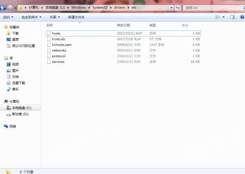Click the SAM 文件 type cell
The height and width of the screenshot is (174, 245).
157,45
